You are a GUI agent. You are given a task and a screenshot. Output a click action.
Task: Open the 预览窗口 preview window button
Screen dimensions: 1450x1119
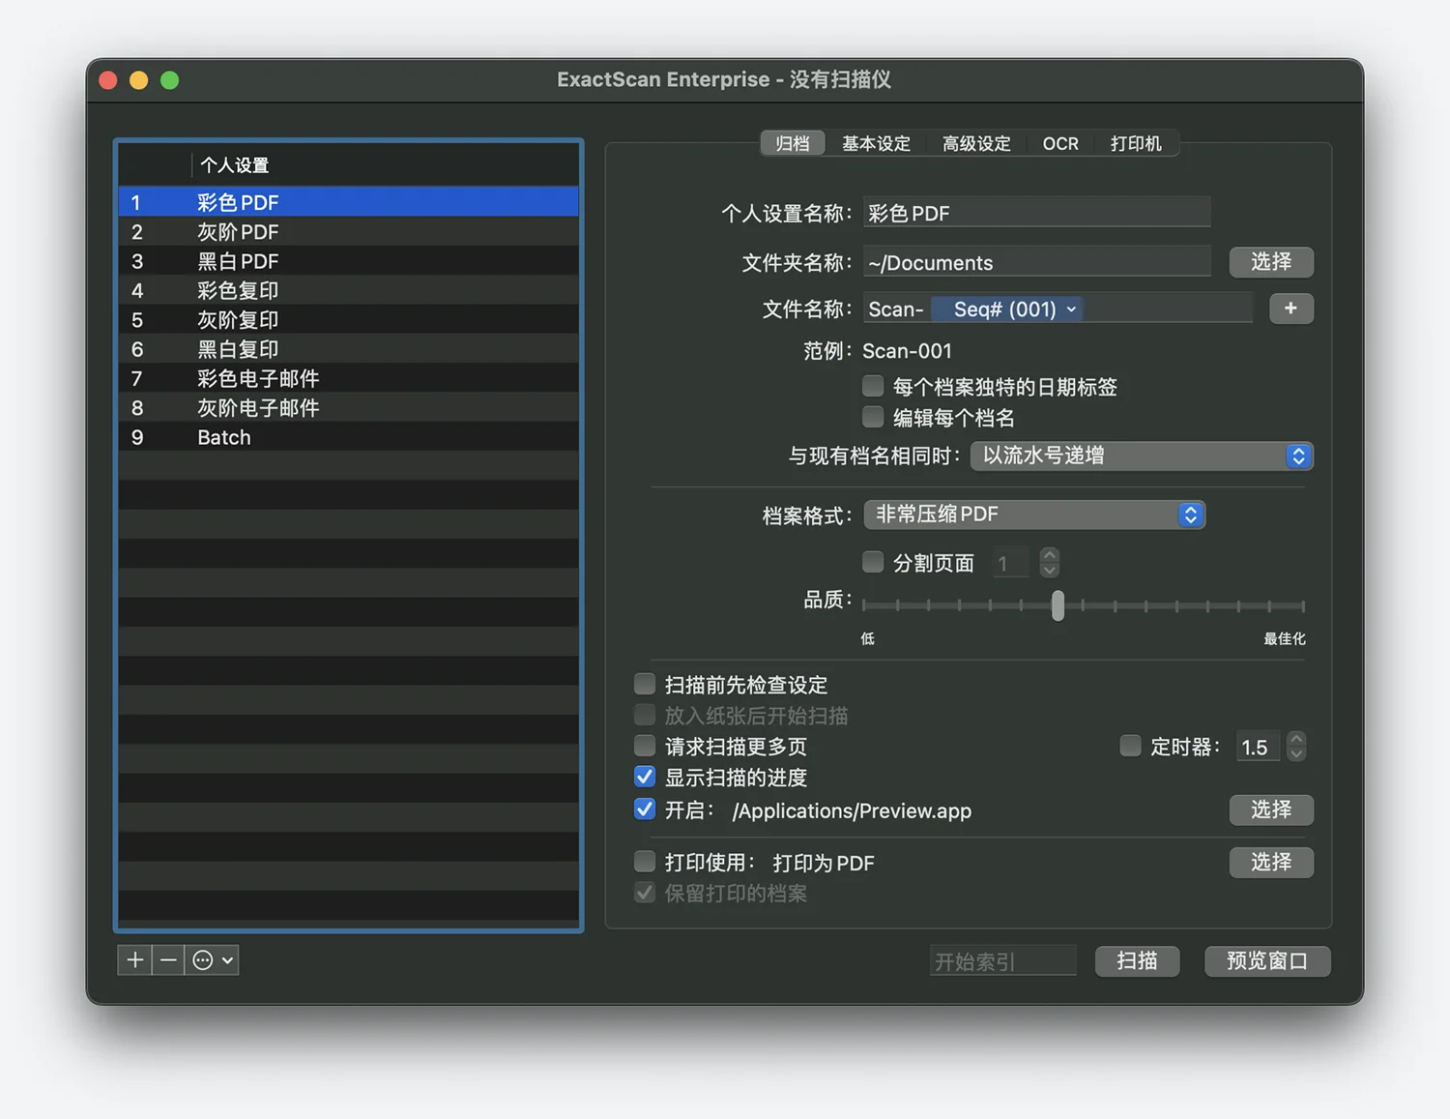(x=1267, y=960)
